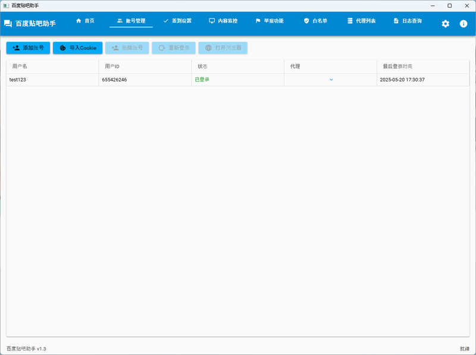Click the 删除账号 button
The height and width of the screenshot is (355, 476).
[127, 48]
